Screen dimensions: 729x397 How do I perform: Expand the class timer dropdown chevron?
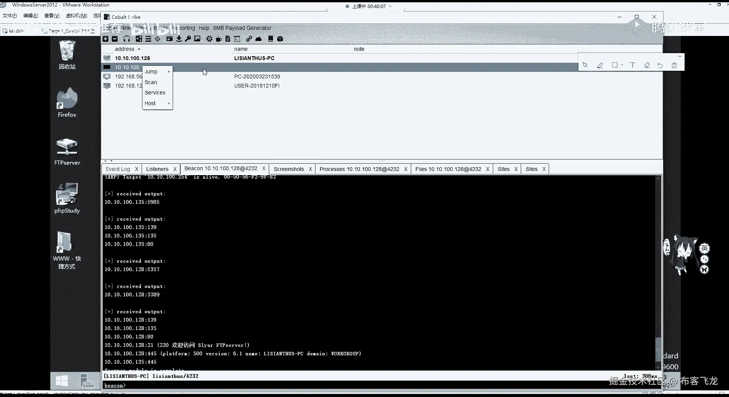[x=390, y=6]
